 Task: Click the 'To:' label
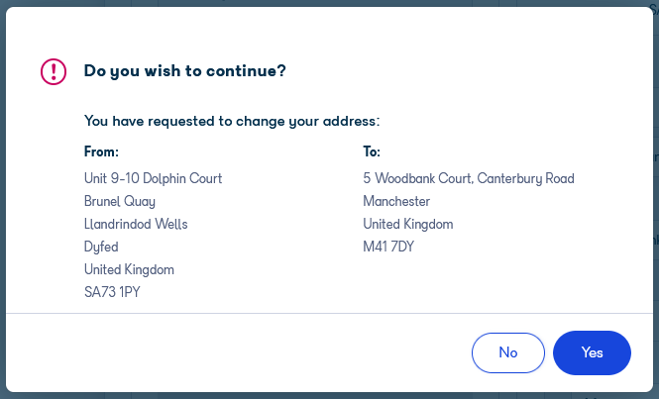coord(372,151)
